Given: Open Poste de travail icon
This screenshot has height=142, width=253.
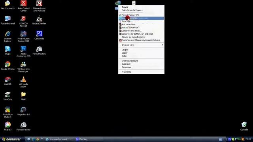Looking at the screenshot, I should pos(8,20).
